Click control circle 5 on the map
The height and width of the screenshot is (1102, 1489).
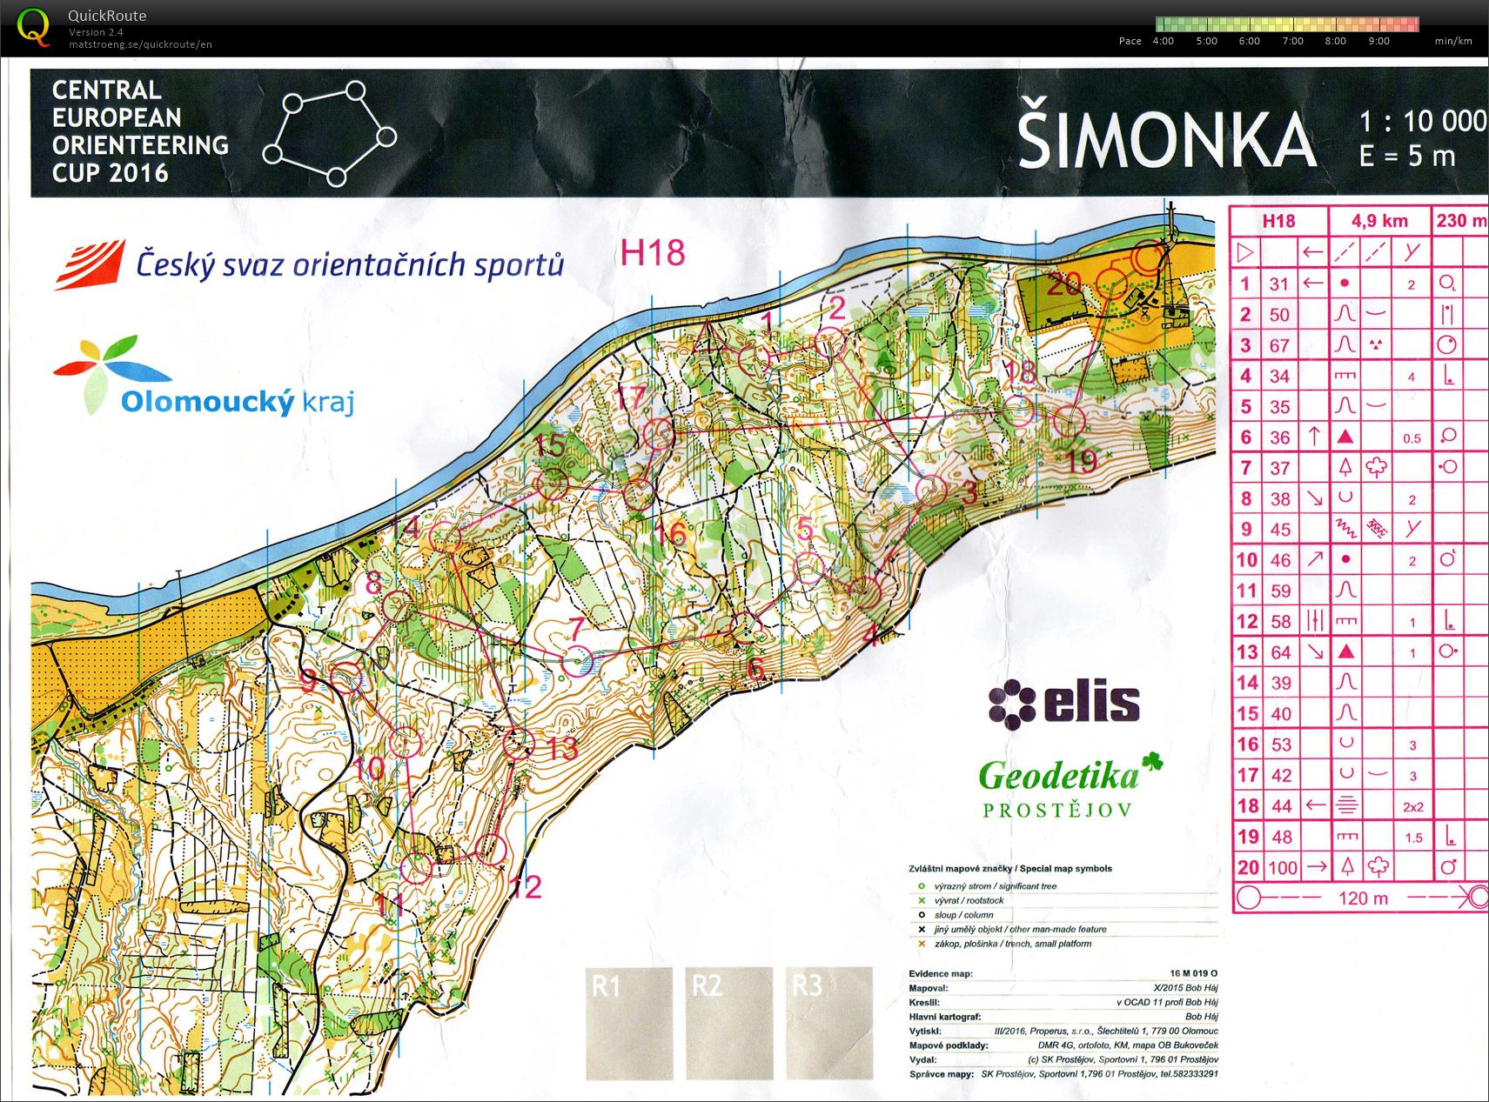(809, 569)
